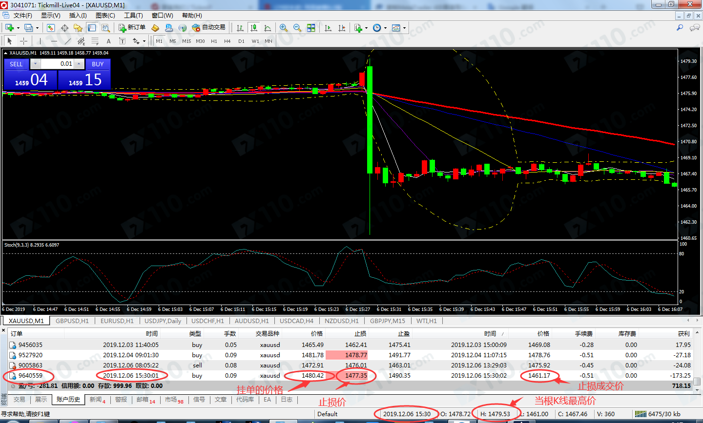The image size is (703, 423).
Task: Click the tile windows icon
Action: click(x=311, y=28)
